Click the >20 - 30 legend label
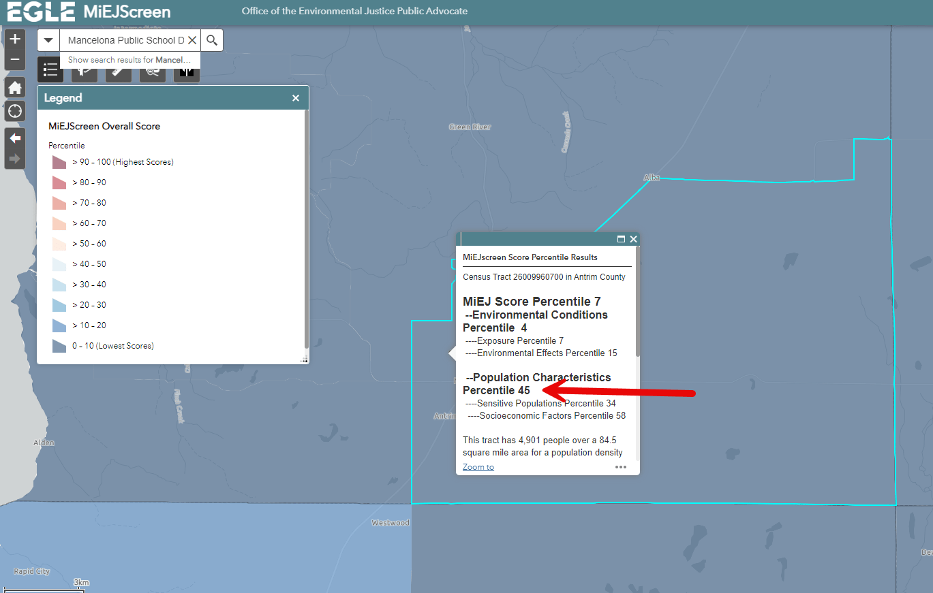The width and height of the screenshot is (933, 593). [x=89, y=305]
